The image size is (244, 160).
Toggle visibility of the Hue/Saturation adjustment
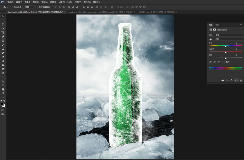coord(236,80)
